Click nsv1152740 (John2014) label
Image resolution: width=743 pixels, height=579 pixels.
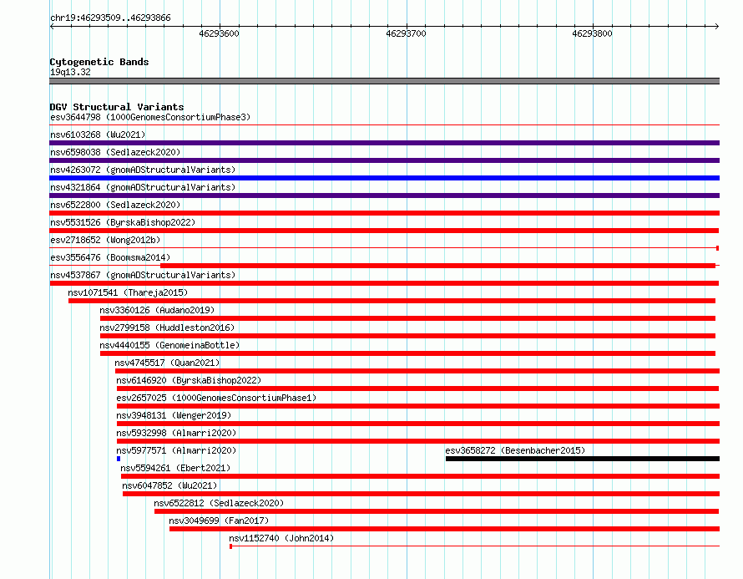pos(281,538)
